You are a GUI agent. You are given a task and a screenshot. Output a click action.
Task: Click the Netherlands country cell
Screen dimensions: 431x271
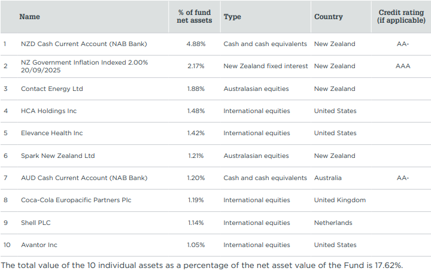click(x=333, y=223)
